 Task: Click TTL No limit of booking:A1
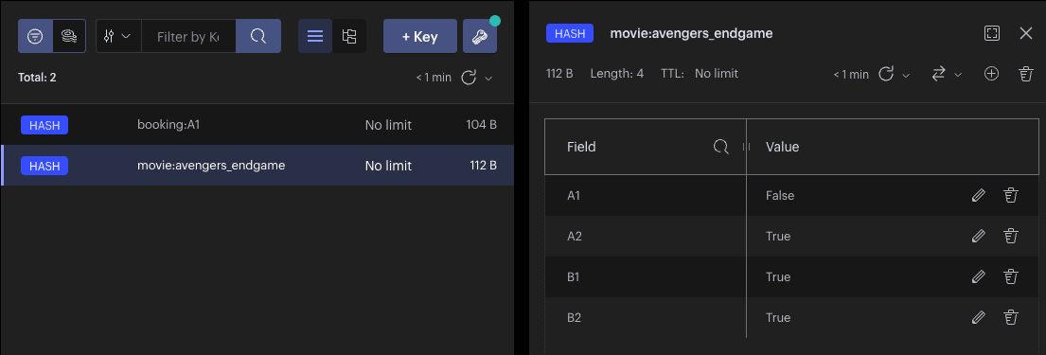[388, 125]
